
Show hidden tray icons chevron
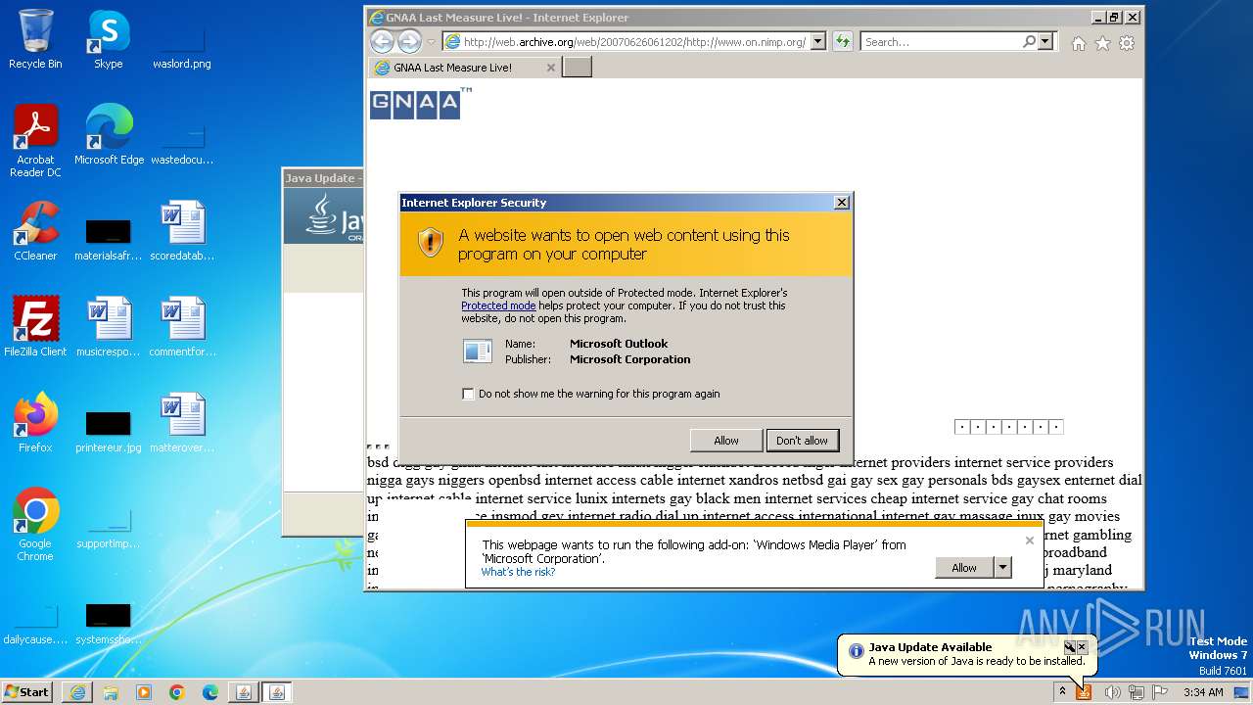(1062, 692)
